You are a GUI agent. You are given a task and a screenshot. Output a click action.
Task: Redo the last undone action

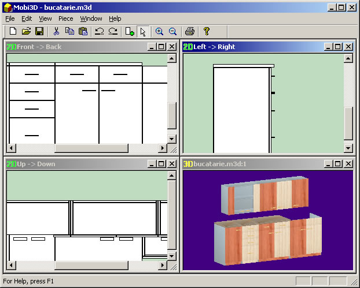(113, 31)
